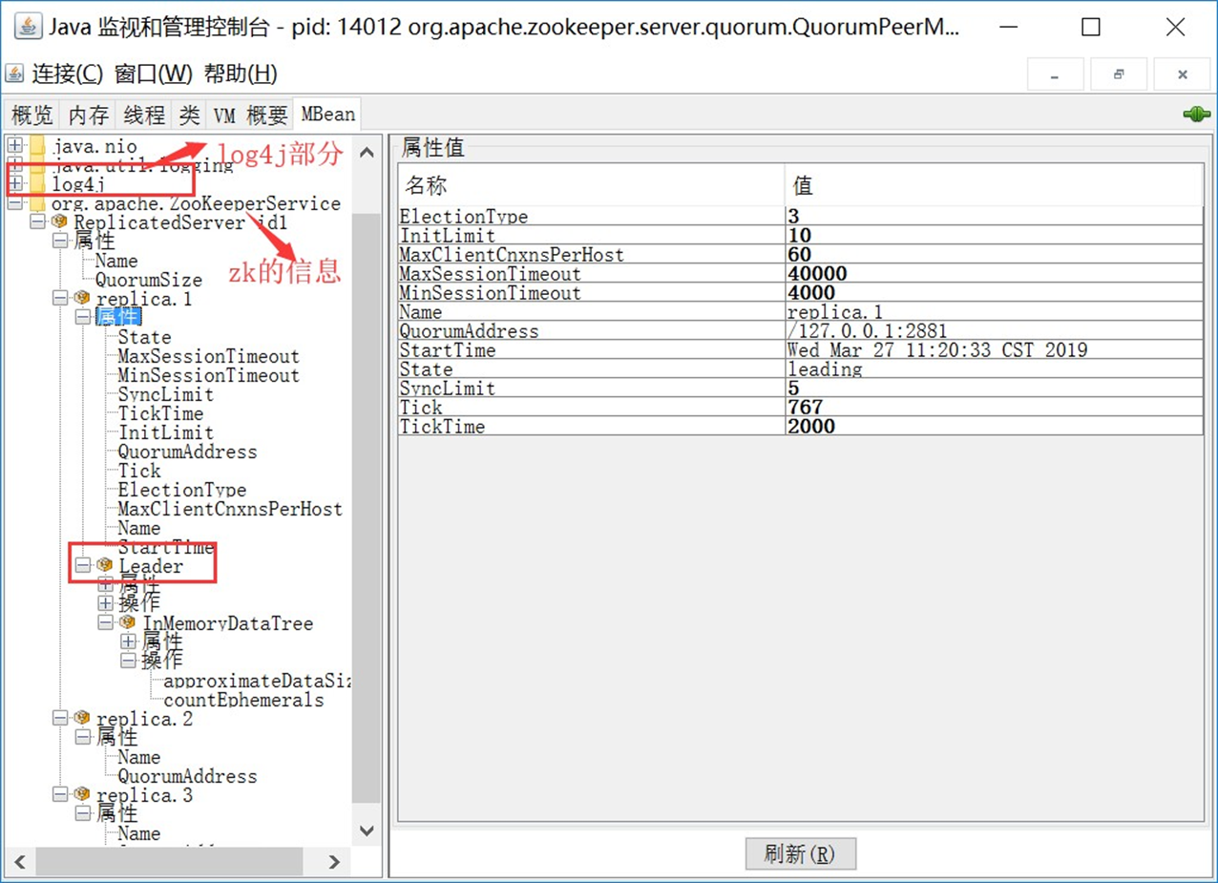Select InitLimit in the tree

tap(165, 432)
